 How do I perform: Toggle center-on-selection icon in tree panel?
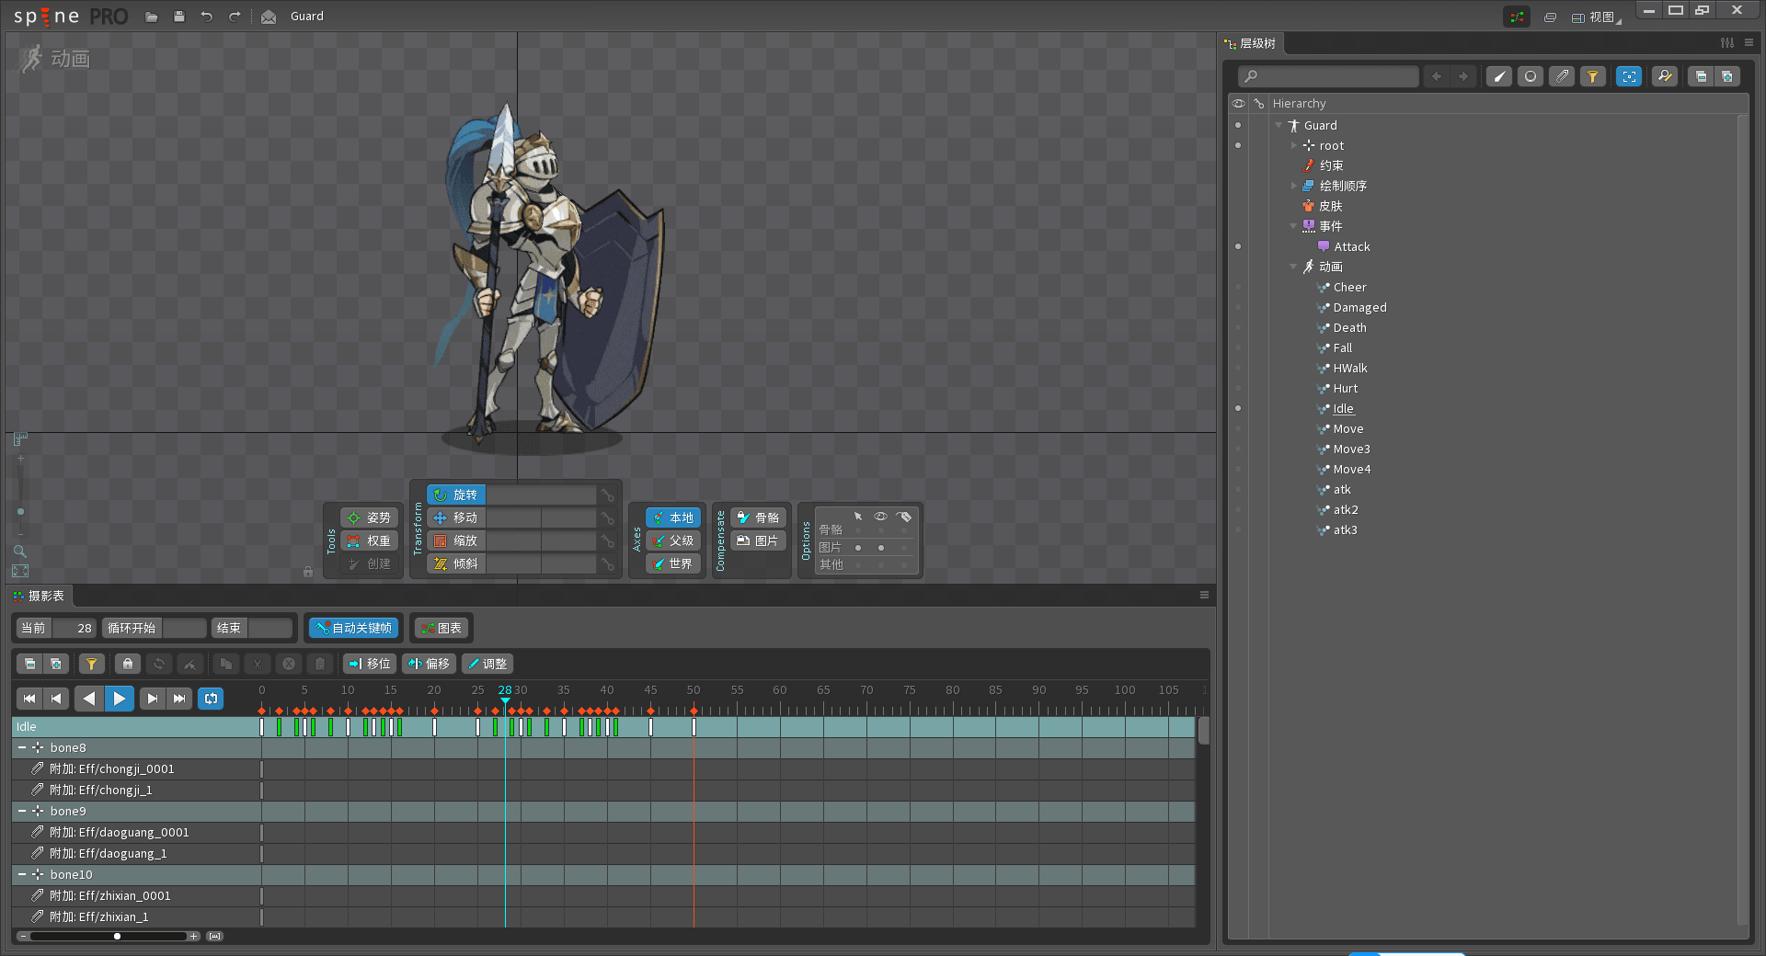click(x=1629, y=76)
